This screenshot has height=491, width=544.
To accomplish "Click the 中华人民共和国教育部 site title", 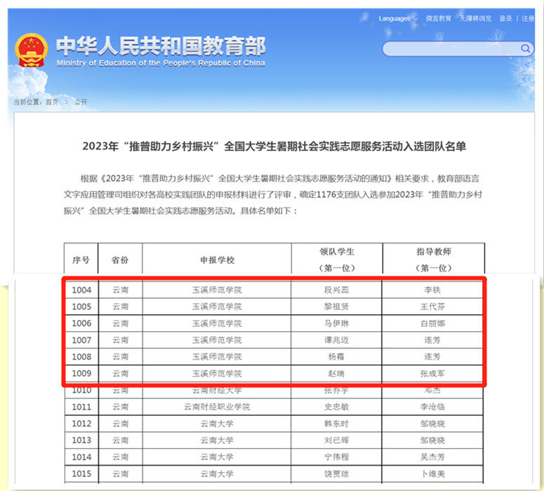I will (161, 47).
